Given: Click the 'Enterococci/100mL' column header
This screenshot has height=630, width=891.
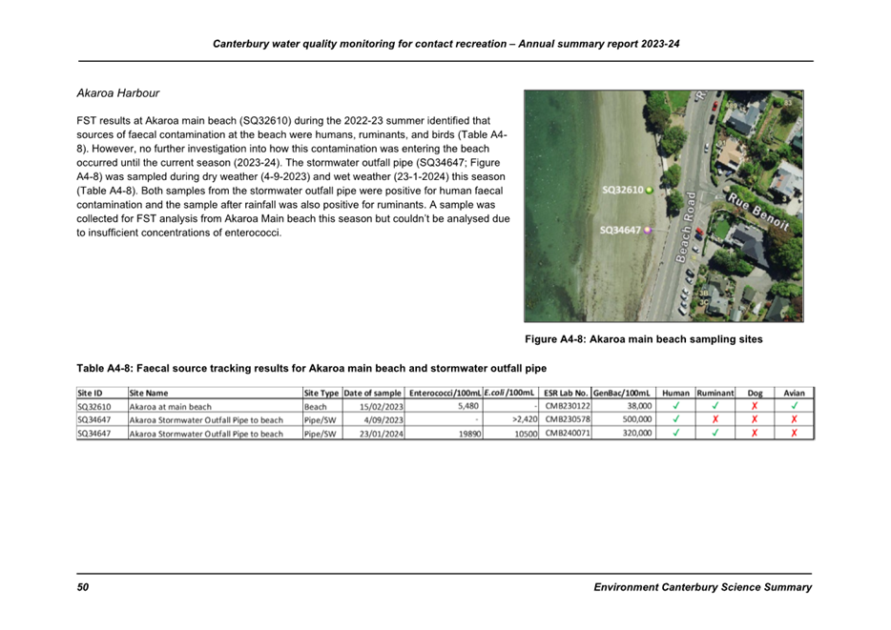Looking at the screenshot, I should coord(445,393).
